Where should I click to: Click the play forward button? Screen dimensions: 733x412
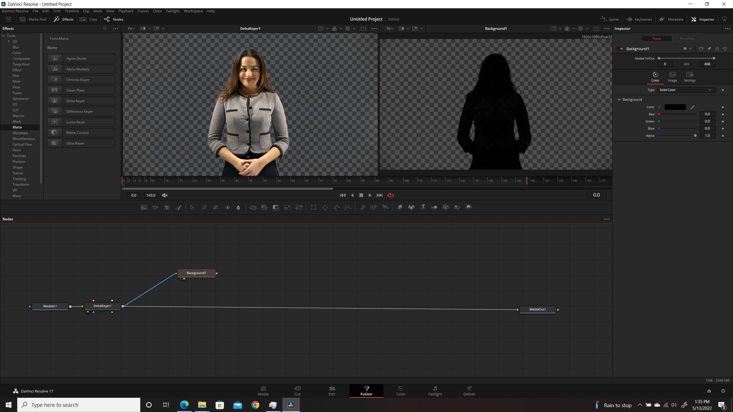point(370,195)
